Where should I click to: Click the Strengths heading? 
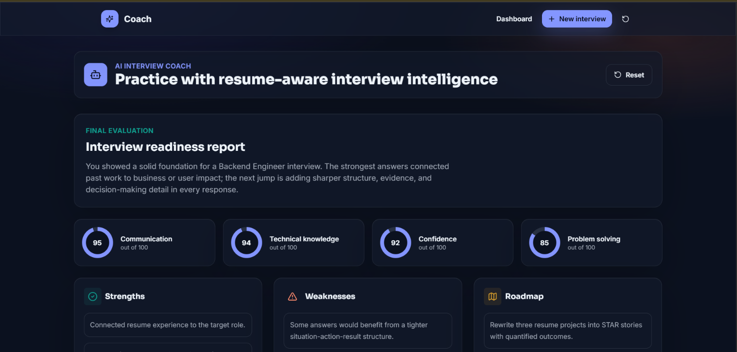coord(125,296)
